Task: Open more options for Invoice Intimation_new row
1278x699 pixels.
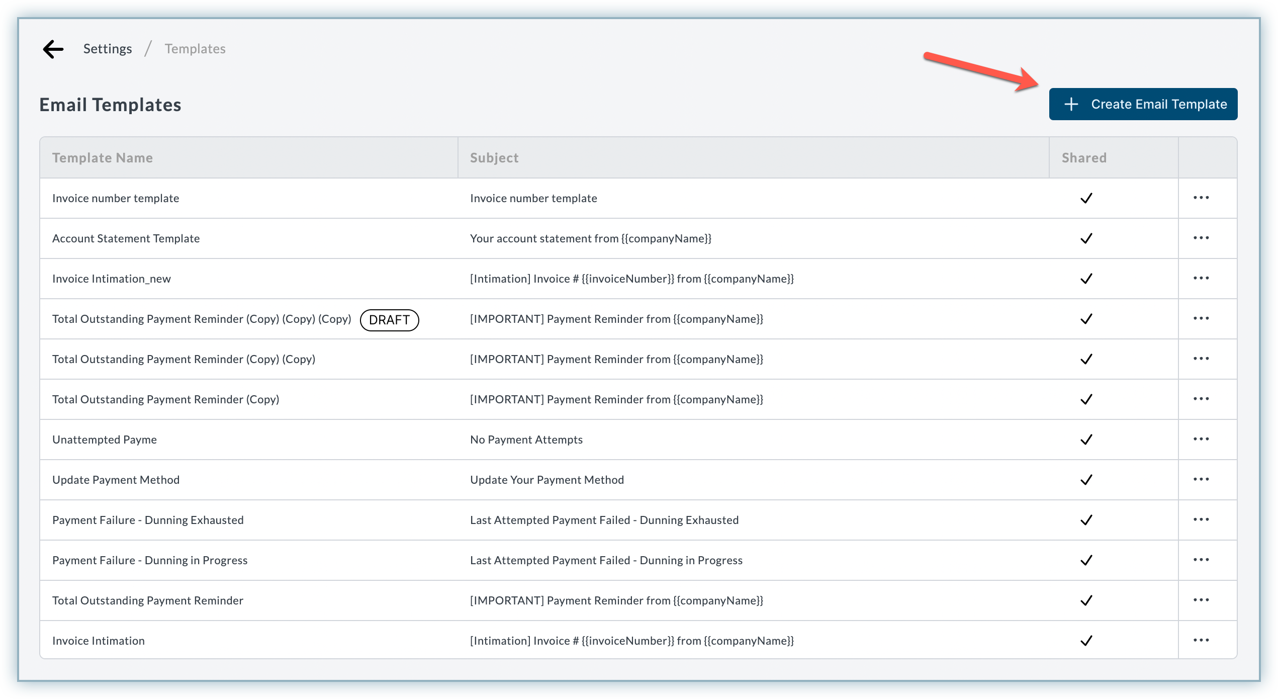Action: [1201, 278]
